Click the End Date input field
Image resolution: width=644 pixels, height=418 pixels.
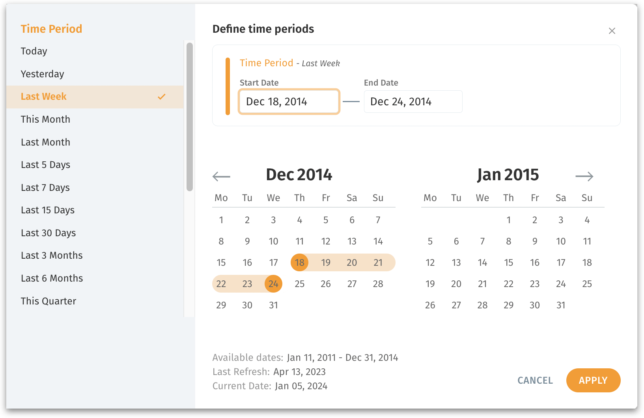click(x=413, y=102)
